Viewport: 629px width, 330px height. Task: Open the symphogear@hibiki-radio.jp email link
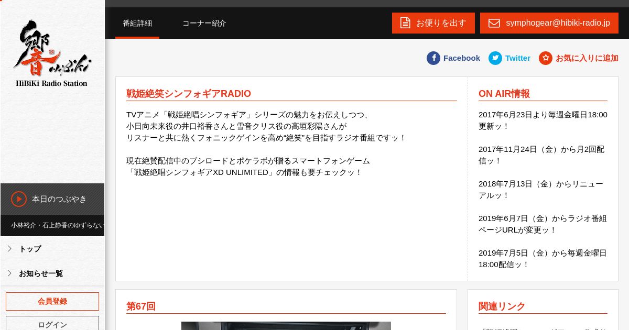[x=549, y=23]
